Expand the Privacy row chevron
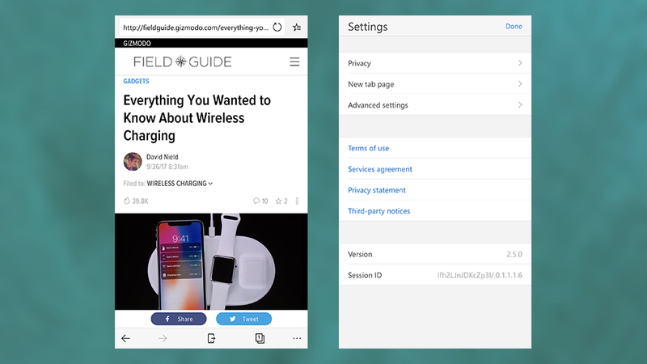Screen dimensions: 647x364 click(520, 63)
